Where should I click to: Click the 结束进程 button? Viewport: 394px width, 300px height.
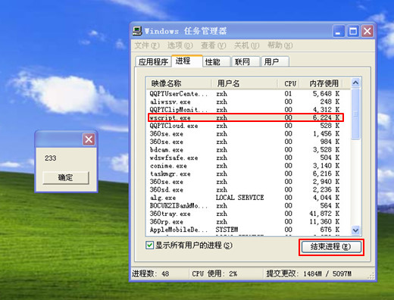(x=331, y=247)
